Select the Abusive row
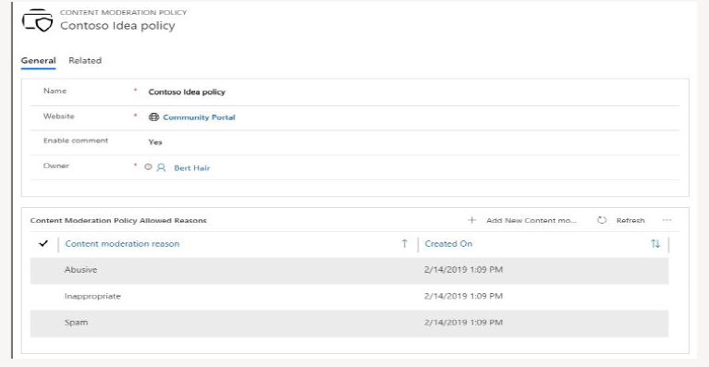 [x=349, y=270]
